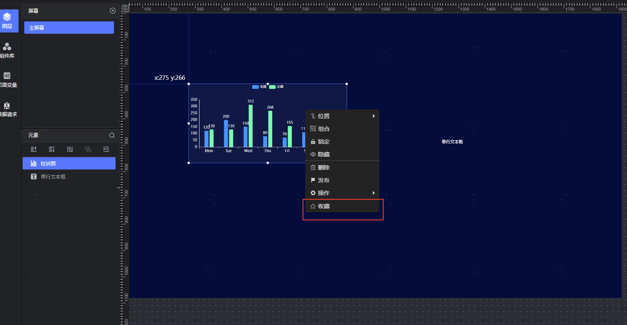Select 收藏 in the context menu
Image resolution: width=627 pixels, height=325 pixels.
click(x=323, y=206)
